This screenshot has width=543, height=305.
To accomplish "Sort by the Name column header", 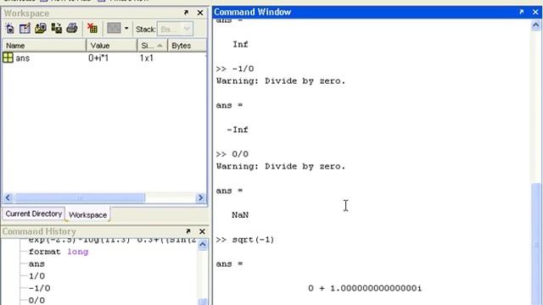I will coord(44,46).
